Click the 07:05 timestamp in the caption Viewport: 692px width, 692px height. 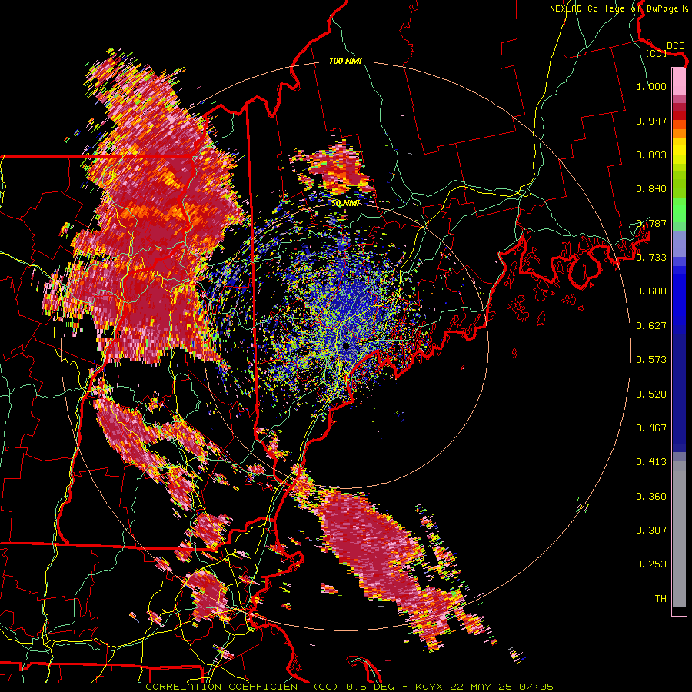click(x=536, y=687)
